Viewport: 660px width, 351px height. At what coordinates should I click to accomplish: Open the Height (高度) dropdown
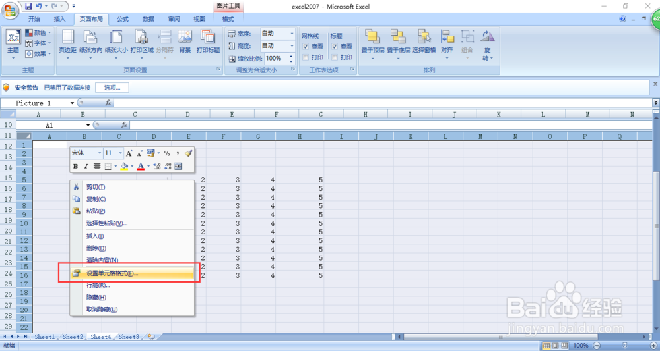[292, 45]
